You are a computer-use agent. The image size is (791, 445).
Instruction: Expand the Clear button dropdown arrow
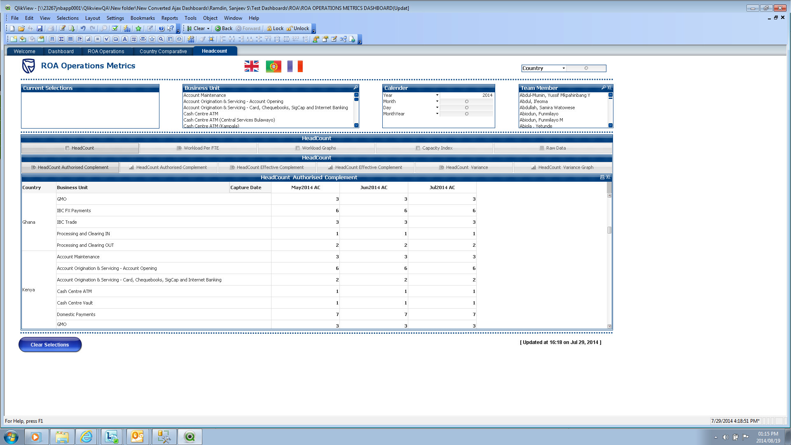pos(208,28)
